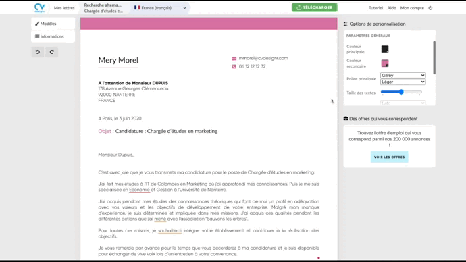Open Mes lettres page
Image resolution: width=466 pixels, height=262 pixels.
point(64,8)
